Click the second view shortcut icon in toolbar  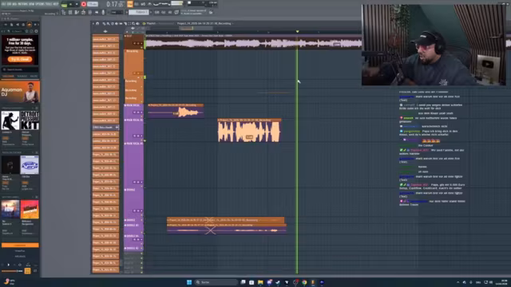point(70,12)
